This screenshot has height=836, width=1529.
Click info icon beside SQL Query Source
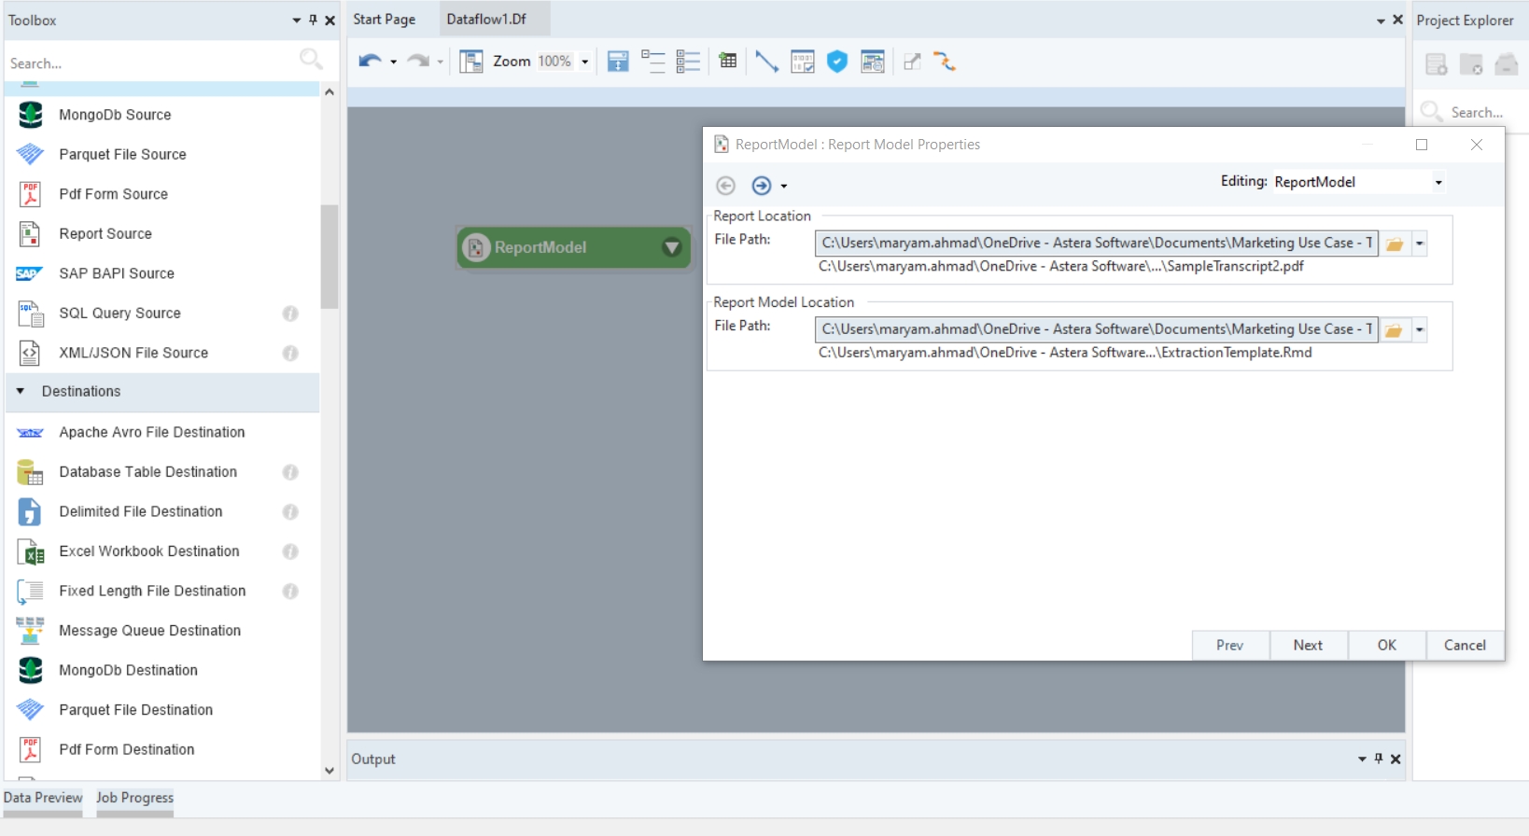290,313
